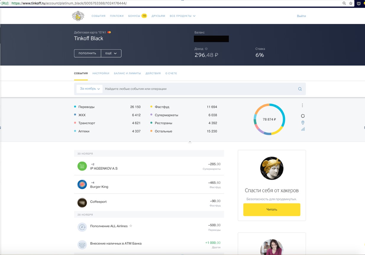This screenshot has height=255, width=365.
Task: Select the bar chart view icon
Action: coord(303,129)
